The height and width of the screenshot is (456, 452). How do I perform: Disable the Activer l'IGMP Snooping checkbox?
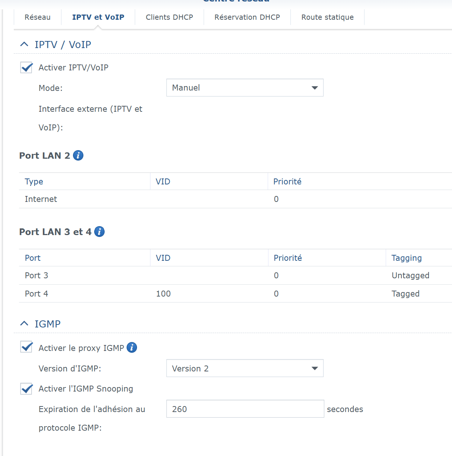[x=26, y=389]
